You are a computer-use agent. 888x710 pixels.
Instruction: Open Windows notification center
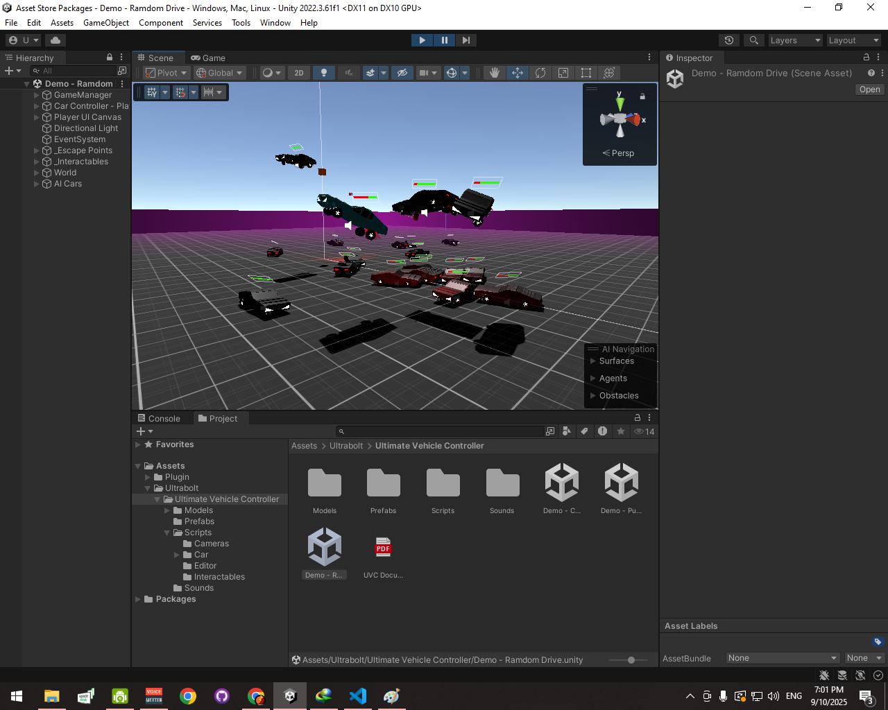point(866,696)
